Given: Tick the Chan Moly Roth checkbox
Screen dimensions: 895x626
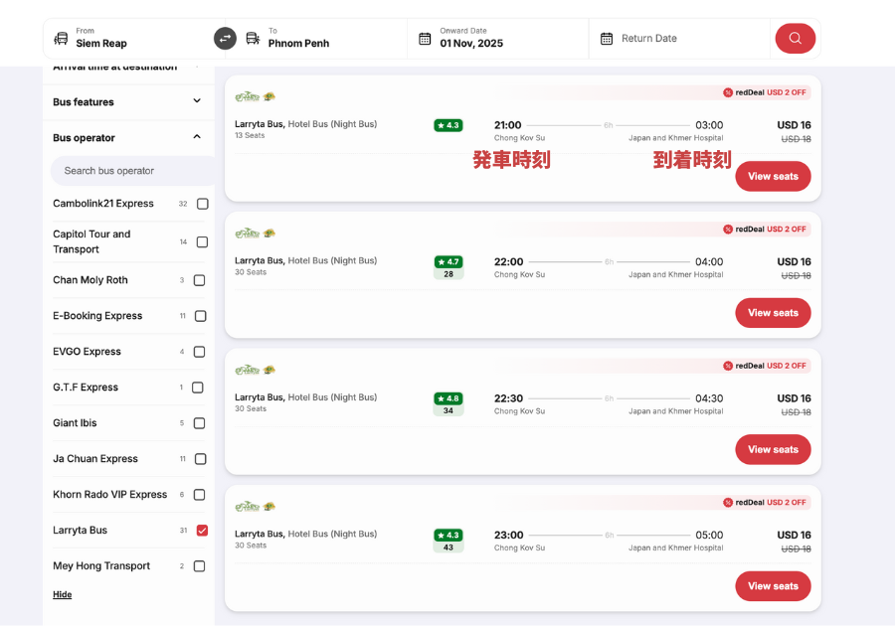Looking at the screenshot, I should pos(199,280).
